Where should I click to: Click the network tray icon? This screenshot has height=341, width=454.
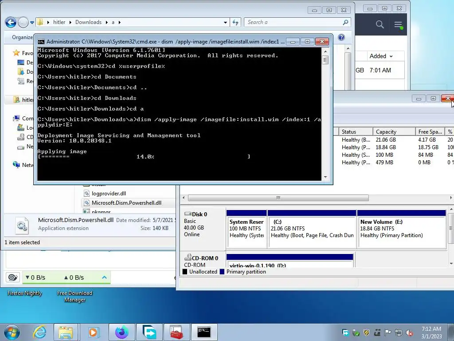click(399, 333)
